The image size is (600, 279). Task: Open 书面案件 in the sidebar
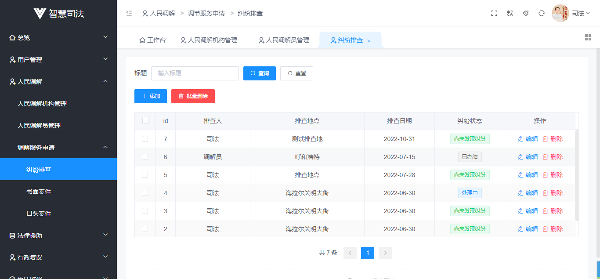click(39, 192)
